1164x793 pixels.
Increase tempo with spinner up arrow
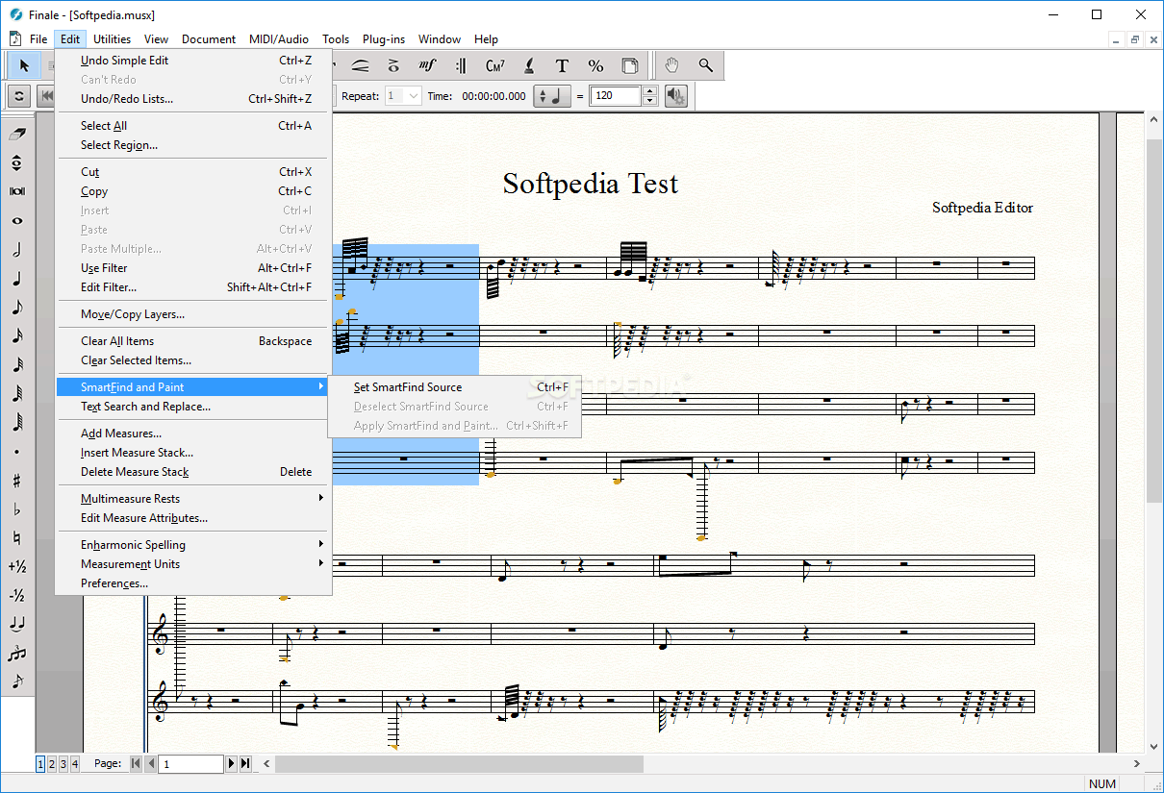coord(649,91)
